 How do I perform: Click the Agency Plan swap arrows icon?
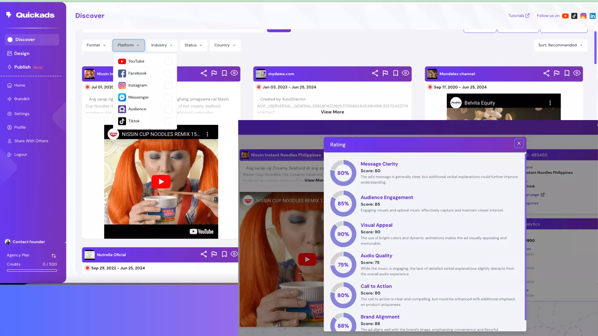(54, 256)
